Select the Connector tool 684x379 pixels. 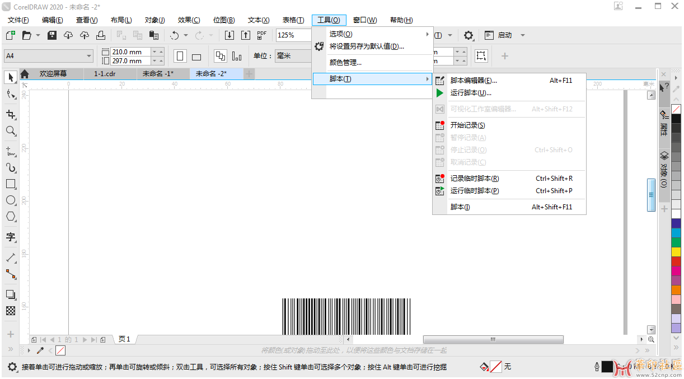10,274
